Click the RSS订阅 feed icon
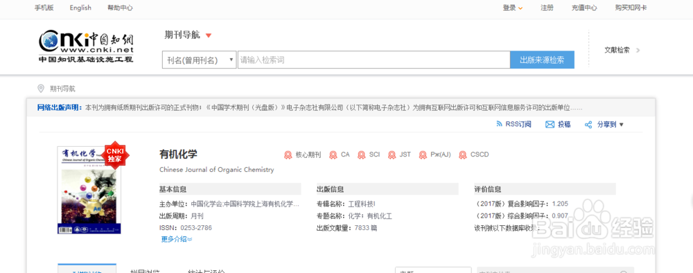Viewport: 693px width, 273px height. [500, 125]
